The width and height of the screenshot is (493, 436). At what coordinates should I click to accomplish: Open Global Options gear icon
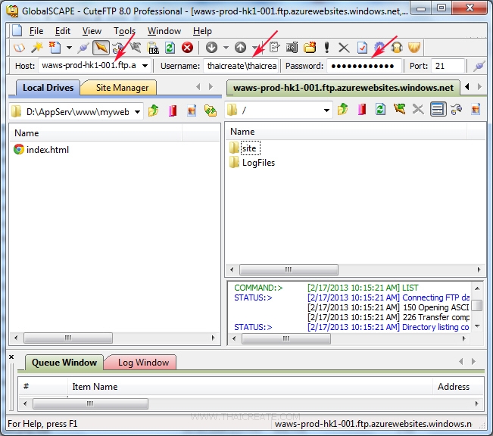(x=379, y=48)
